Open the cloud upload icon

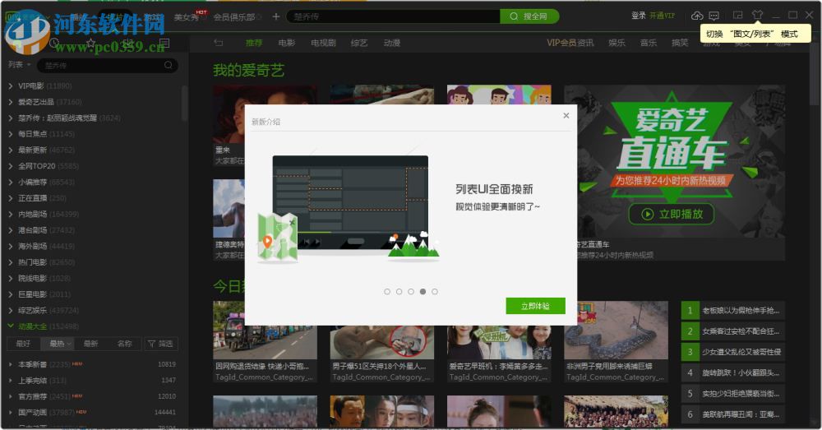coord(697,16)
